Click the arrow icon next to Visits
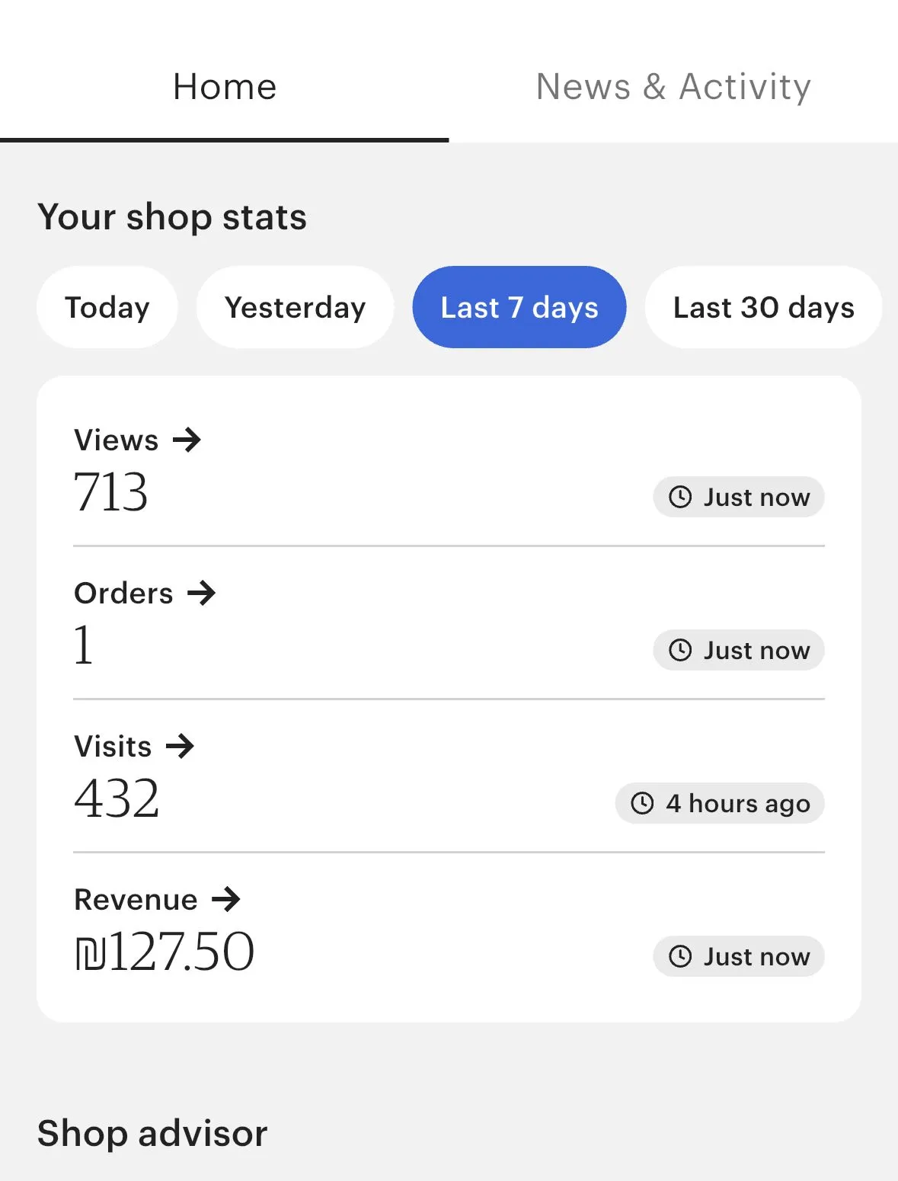 click(180, 746)
